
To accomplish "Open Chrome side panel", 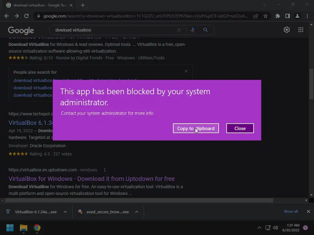I will [288, 16].
